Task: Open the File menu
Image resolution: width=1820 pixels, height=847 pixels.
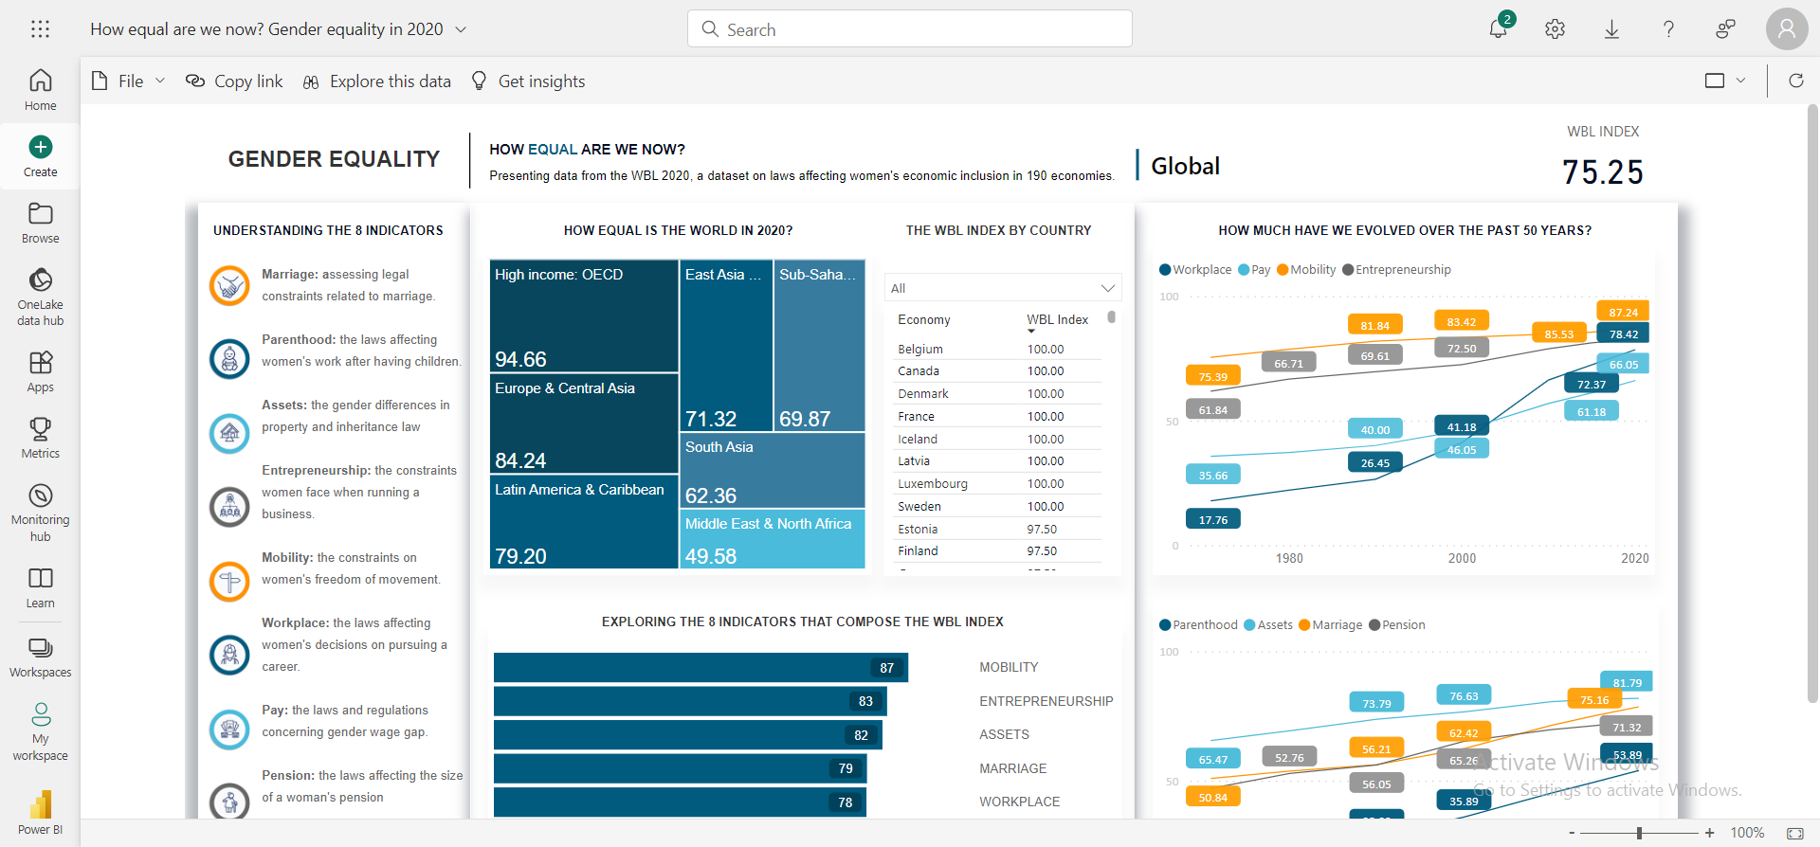Action: [129, 81]
